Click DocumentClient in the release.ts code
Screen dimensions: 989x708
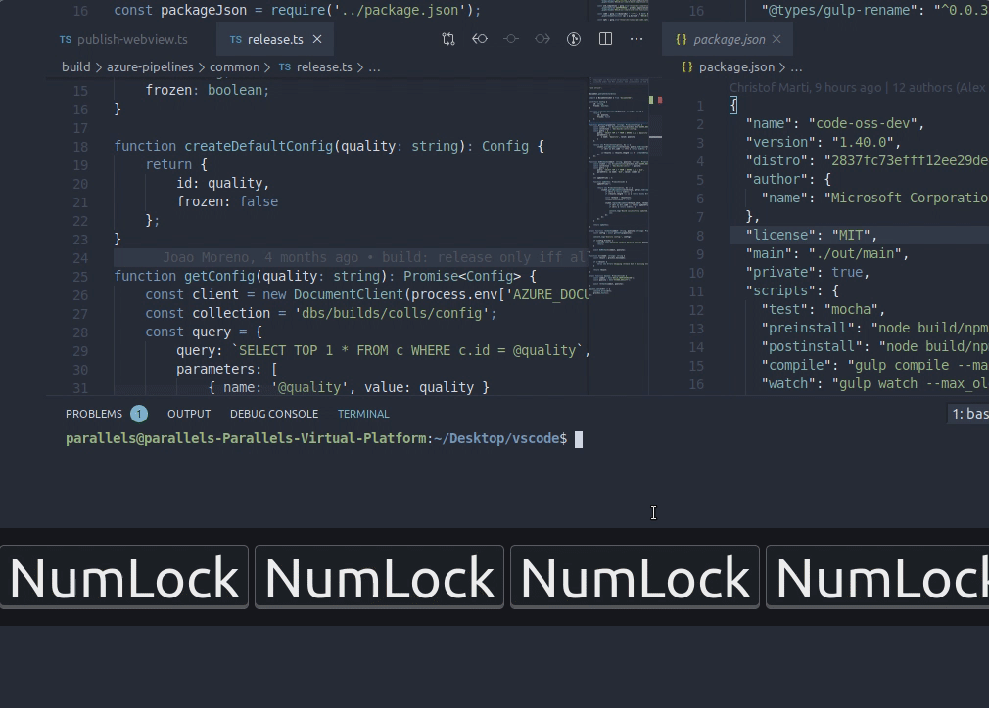coord(349,294)
